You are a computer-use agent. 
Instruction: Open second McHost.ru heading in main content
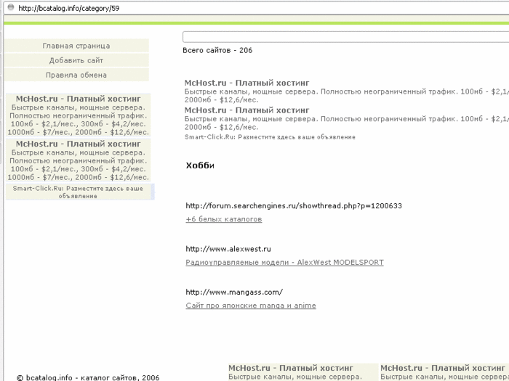(247, 110)
